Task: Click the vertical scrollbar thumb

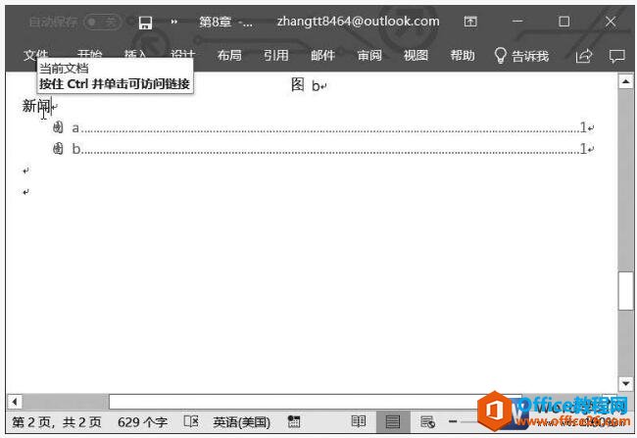Action: [625, 291]
